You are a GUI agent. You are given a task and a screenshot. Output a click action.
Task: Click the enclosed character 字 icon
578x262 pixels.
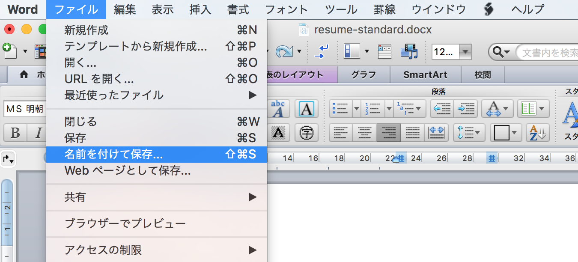pyautogui.click(x=306, y=132)
